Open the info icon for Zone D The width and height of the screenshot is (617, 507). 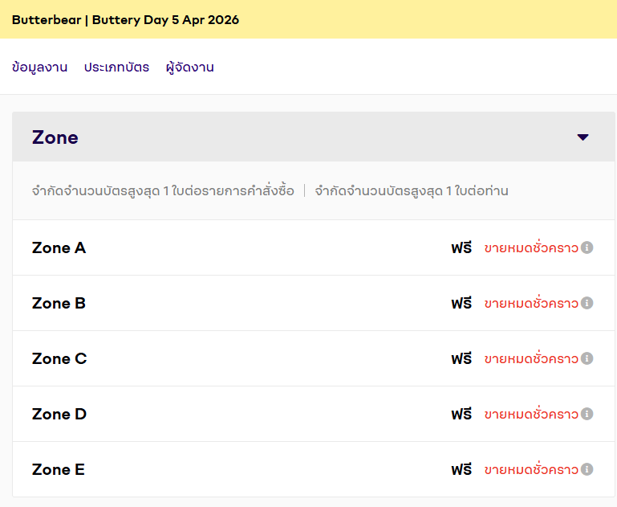[587, 414]
